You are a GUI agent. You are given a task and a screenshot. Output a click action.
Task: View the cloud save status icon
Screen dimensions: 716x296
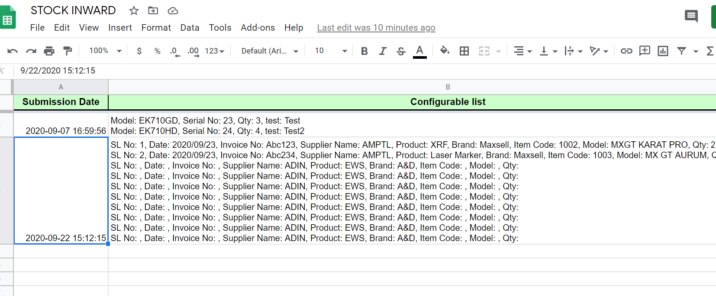tap(173, 10)
